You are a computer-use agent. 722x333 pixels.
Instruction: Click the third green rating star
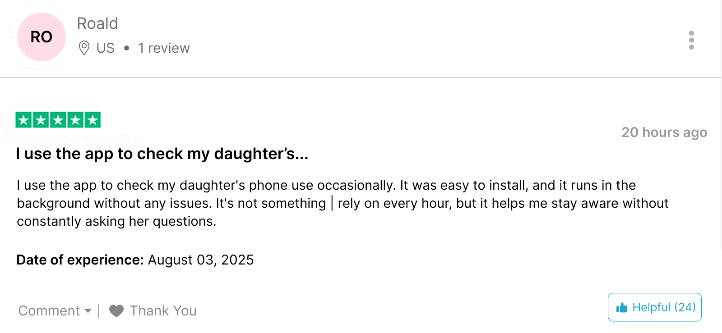pos(58,120)
